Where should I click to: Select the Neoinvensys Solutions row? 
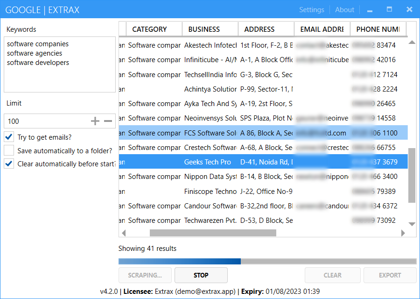pyautogui.click(x=263, y=118)
